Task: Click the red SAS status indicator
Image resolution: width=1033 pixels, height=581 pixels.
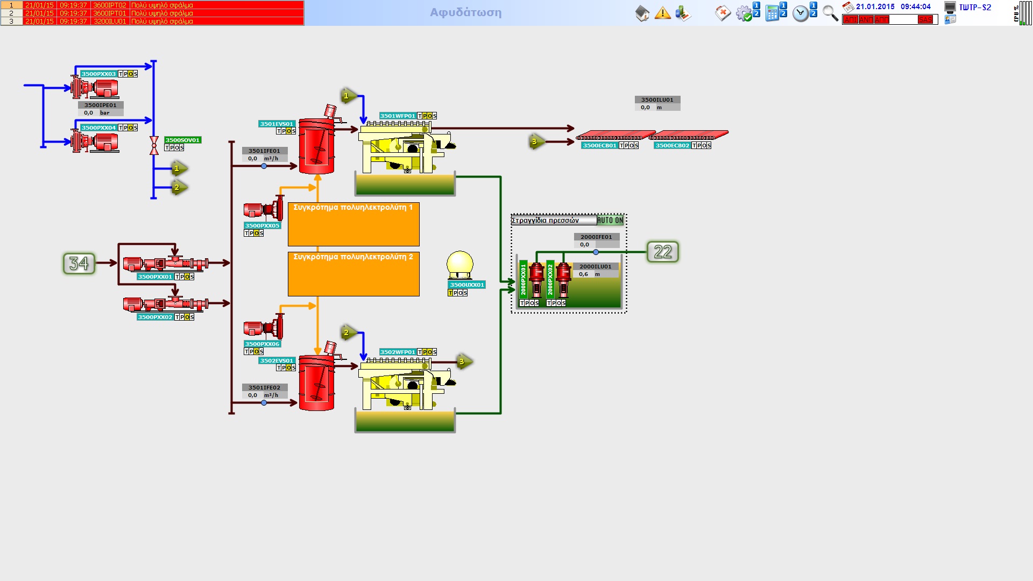Action: [925, 20]
